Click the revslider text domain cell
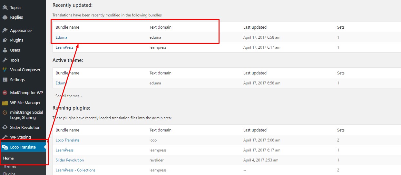The image size is (401, 175). 157,160
